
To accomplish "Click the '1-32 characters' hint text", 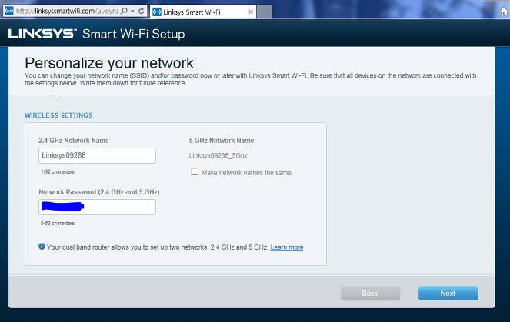I will [x=58, y=171].
